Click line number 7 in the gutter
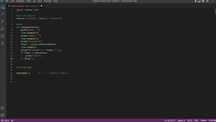216x122 pixels. coord(12,27)
